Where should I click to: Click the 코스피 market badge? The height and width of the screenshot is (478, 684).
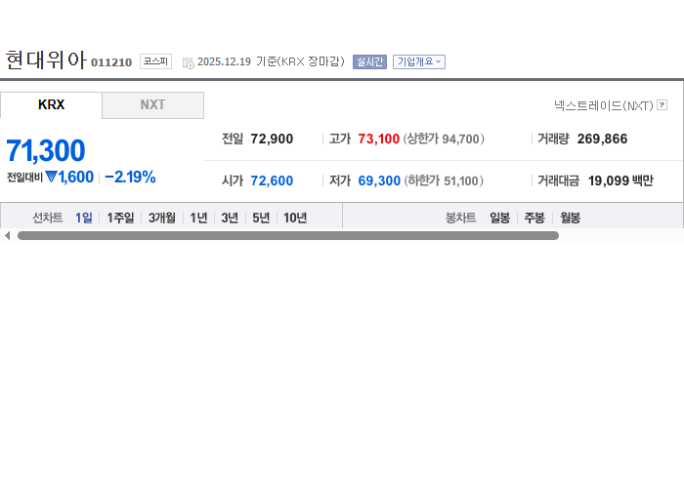click(x=155, y=61)
